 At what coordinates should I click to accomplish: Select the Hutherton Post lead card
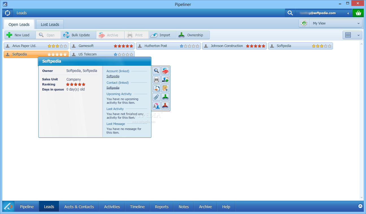pos(168,46)
